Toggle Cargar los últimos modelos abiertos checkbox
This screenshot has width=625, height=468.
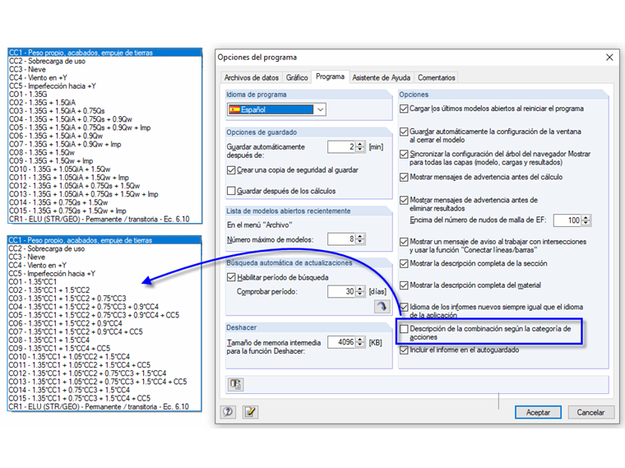pos(404,109)
